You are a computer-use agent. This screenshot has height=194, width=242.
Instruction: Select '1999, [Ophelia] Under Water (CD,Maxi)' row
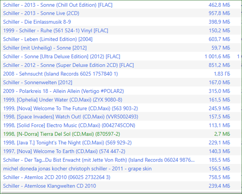(63, 99)
